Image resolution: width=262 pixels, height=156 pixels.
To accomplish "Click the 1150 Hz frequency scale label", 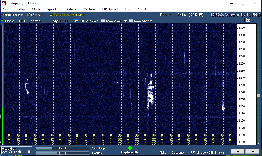I will (x=242, y=142).
